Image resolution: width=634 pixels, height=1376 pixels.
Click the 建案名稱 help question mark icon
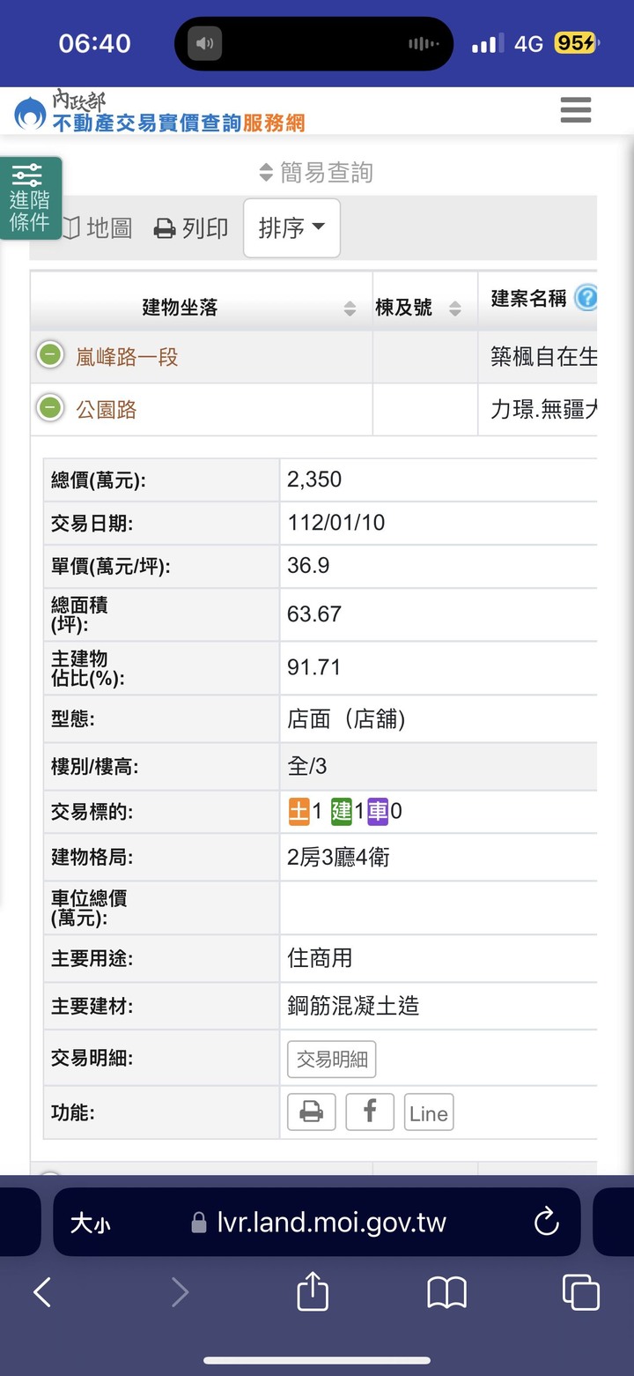(586, 298)
